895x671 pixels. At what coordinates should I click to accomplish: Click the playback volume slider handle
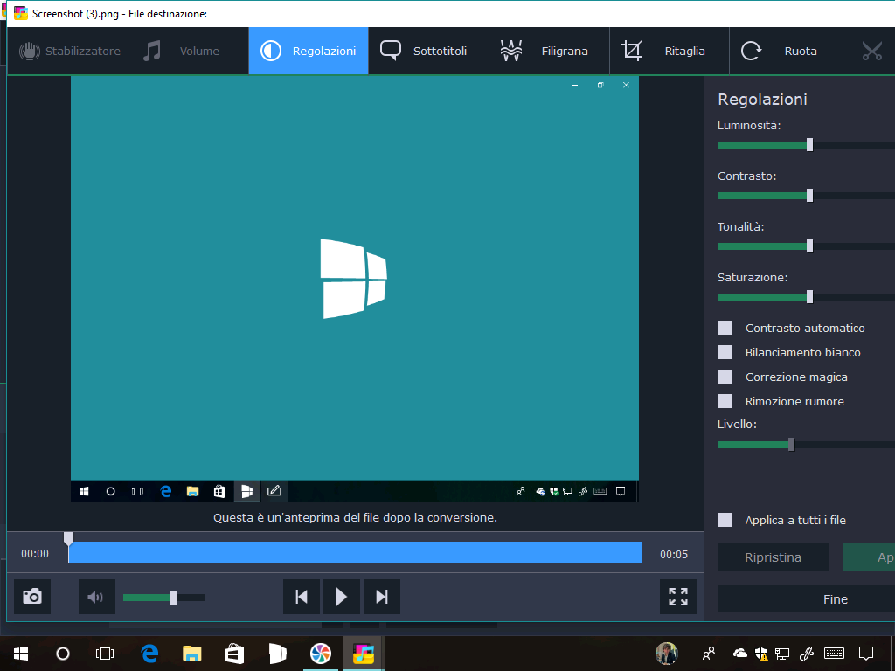click(173, 598)
